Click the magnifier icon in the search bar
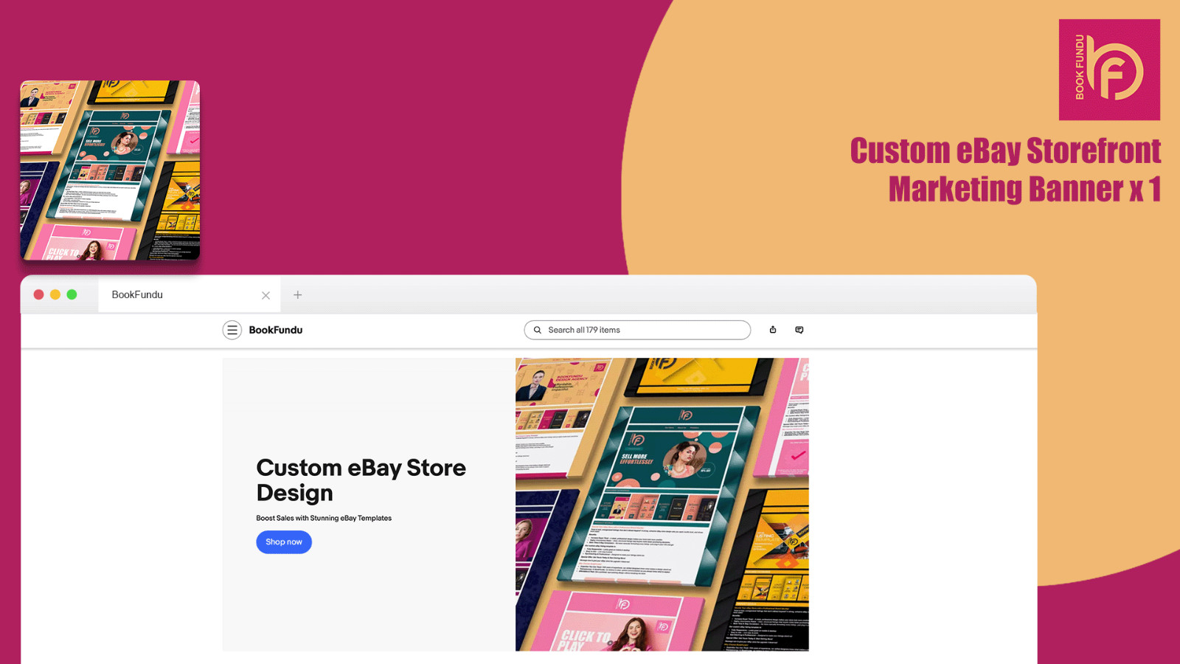1180x664 pixels. pyautogui.click(x=538, y=330)
